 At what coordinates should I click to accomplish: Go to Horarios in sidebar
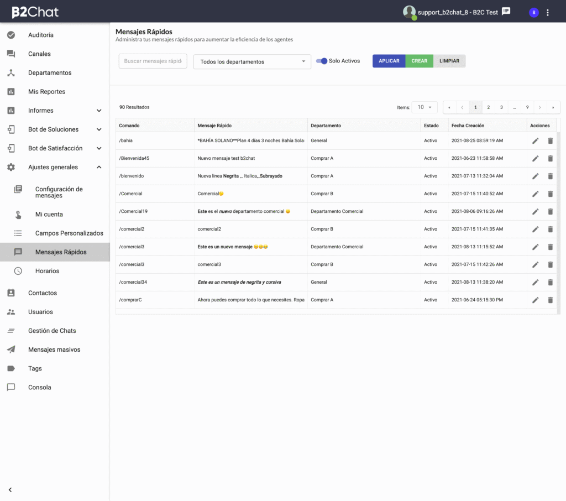click(47, 271)
